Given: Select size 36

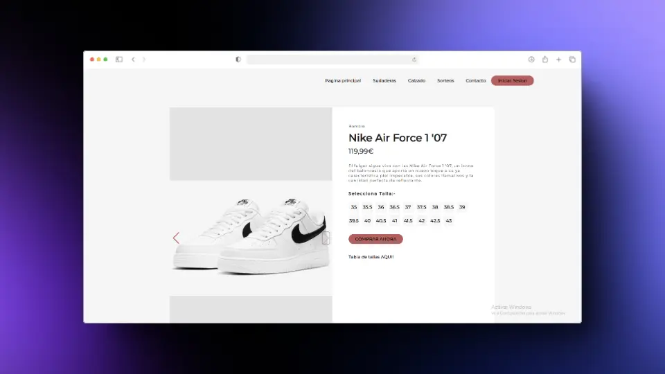Looking at the screenshot, I should 381,207.
